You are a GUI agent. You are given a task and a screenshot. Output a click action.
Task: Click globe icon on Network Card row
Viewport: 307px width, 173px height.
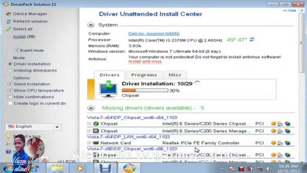pos(287,143)
